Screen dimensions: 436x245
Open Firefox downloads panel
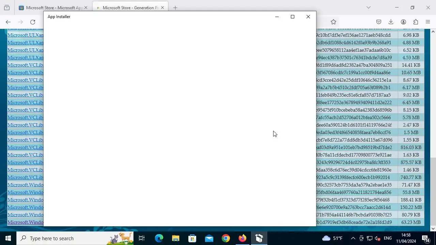pyautogui.click(x=391, y=22)
